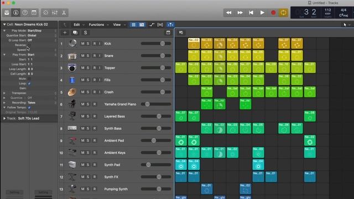This screenshot has width=354, height=199.
Task: Start playback with Play button
Action: [x=262, y=13]
